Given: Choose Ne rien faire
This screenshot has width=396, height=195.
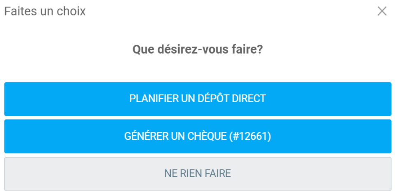Looking at the screenshot, I should (198, 174).
